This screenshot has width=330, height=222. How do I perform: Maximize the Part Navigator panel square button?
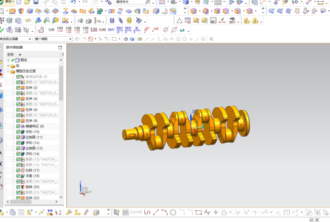click(x=60, y=48)
